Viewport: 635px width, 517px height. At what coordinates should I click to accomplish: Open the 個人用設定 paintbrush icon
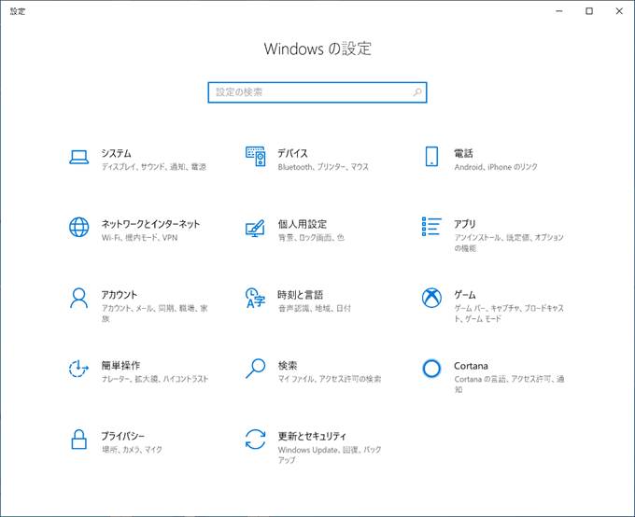point(255,228)
